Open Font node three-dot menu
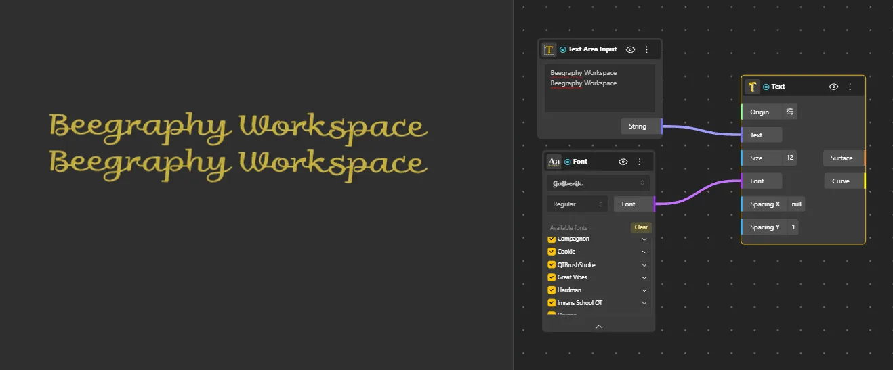The width and height of the screenshot is (893, 370). (x=640, y=162)
